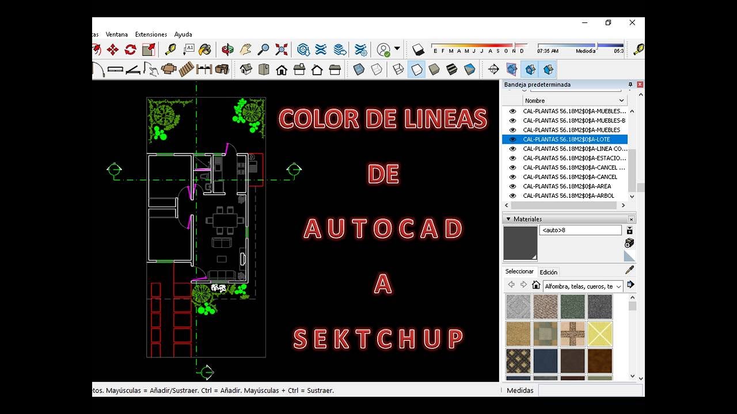Viewport: 737px width, 414px height.
Task: Open the account dropdown arrow
Action: click(x=397, y=49)
